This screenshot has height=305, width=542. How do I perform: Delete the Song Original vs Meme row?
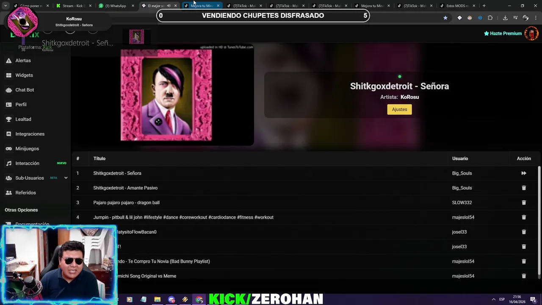[524, 276]
